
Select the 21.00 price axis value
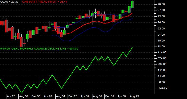(x=161, y=35)
